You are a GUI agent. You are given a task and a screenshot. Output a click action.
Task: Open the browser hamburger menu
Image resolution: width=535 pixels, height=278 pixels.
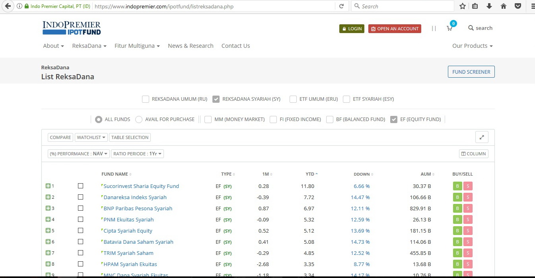tap(532, 6)
